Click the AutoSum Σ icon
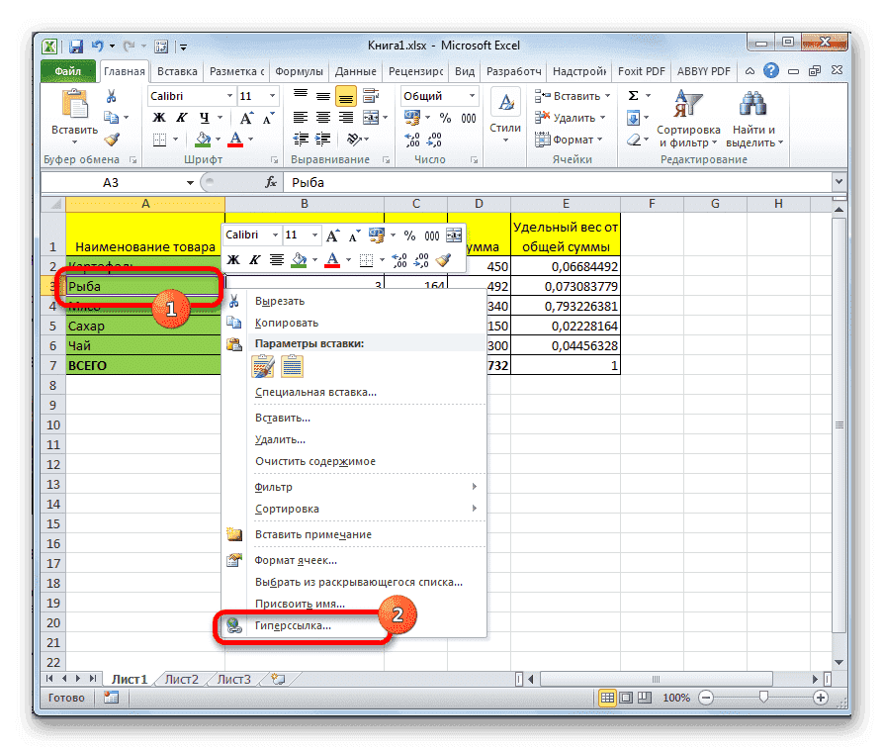The width and height of the screenshot is (883, 751). coord(634,95)
